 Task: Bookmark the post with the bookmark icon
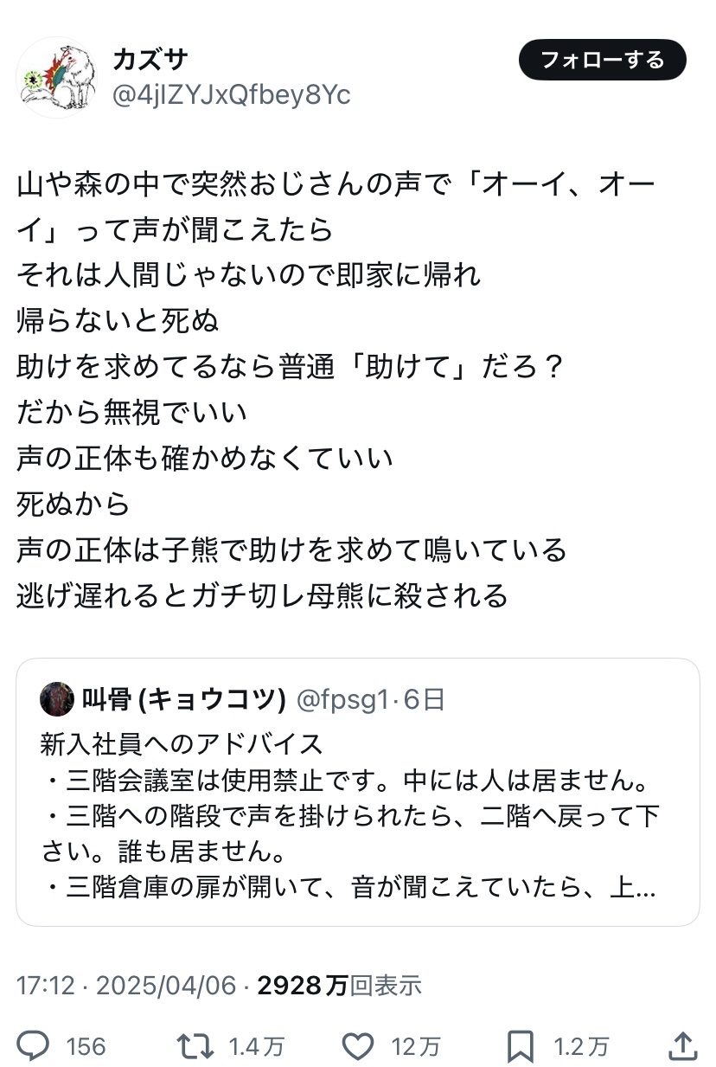pos(520,1046)
